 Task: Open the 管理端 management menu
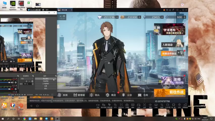(79, 95)
